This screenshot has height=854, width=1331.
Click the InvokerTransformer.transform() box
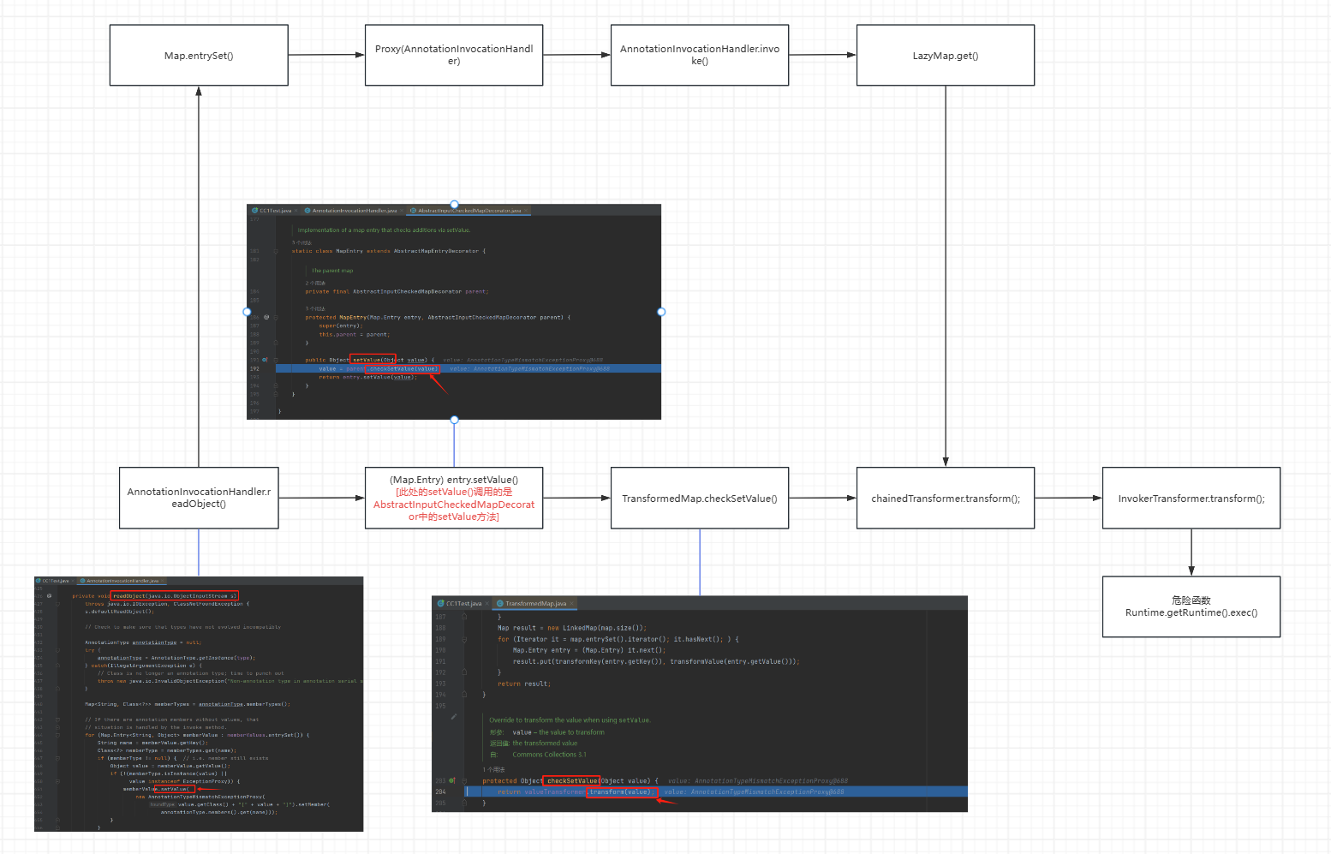coord(1191,499)
